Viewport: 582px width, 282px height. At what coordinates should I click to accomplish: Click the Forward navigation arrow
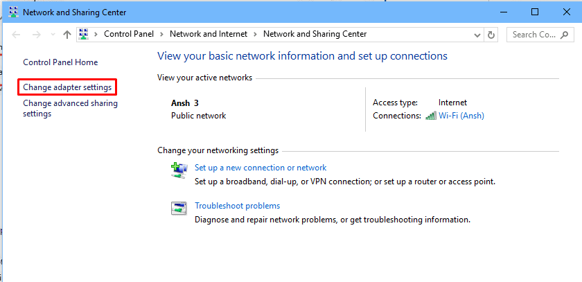click(36, 35)
